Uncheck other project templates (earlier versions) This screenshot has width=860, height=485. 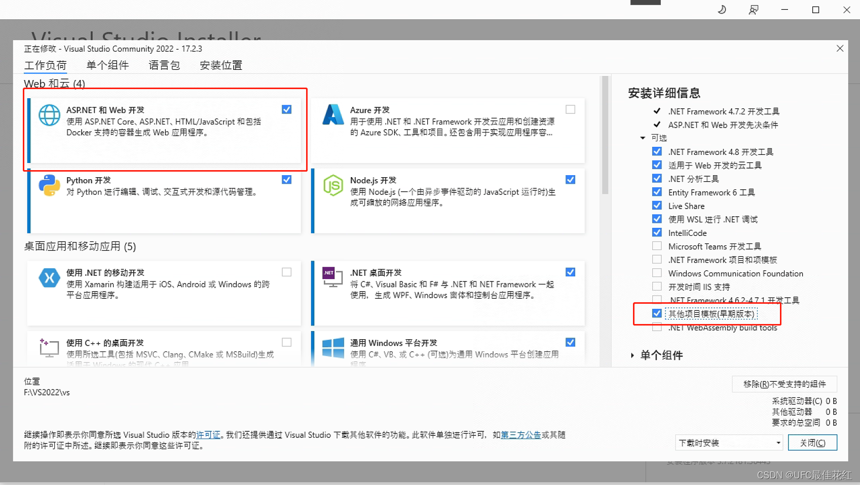(657, 313)
